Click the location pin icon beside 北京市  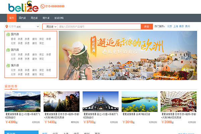coord(7,26)
